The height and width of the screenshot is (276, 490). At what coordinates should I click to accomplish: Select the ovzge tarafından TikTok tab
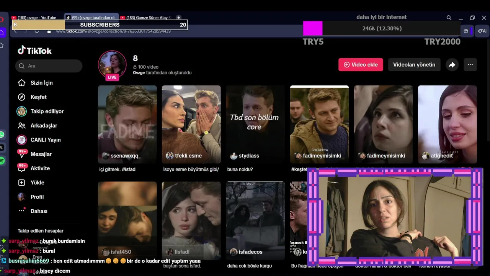pyautogui.click(x=91, y=18)
